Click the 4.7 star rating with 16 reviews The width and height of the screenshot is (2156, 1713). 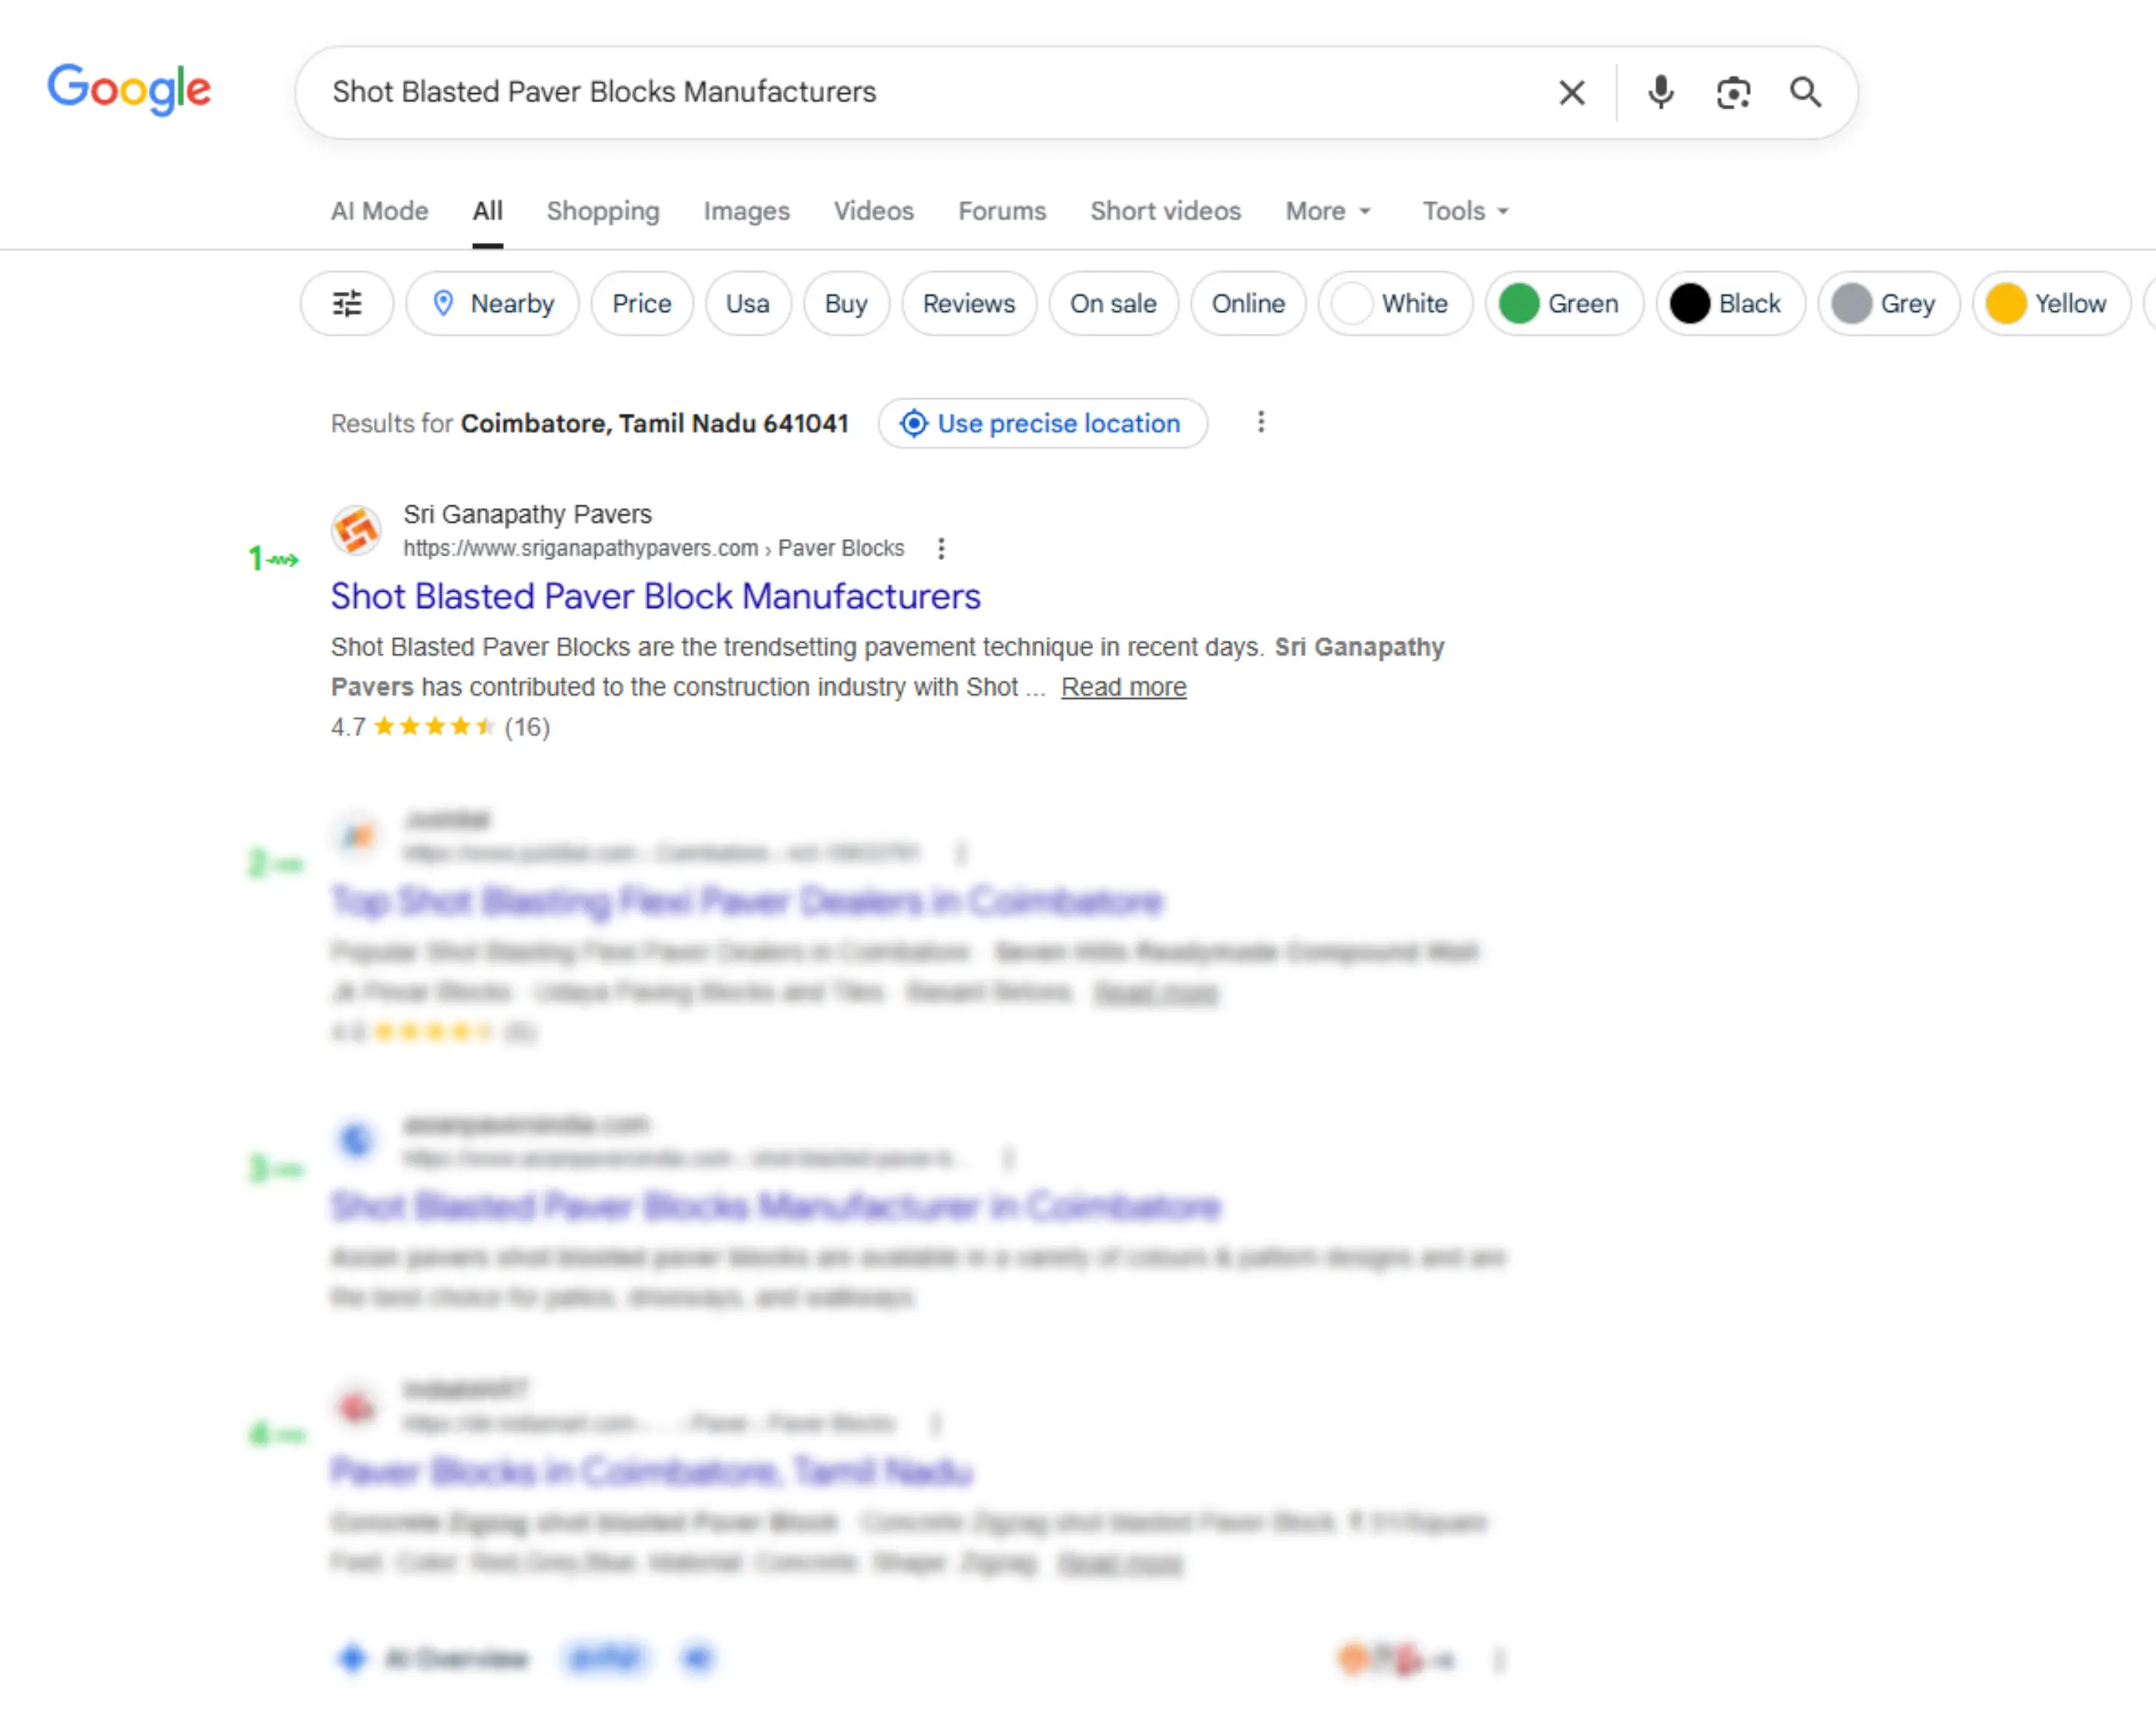tap(440, 727)
